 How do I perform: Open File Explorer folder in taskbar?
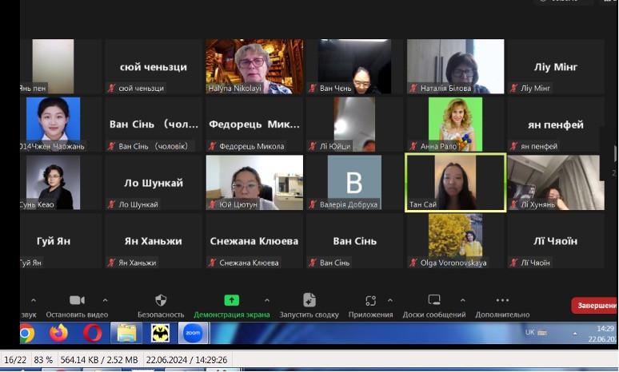click(x=126, y=334)
